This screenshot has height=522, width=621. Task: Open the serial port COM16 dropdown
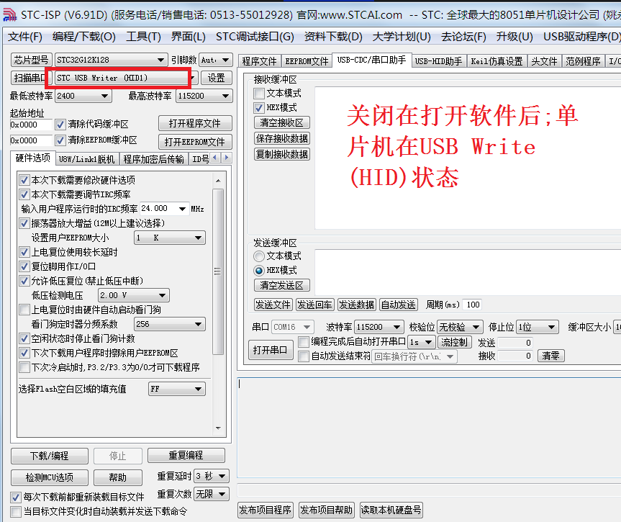[293, 327]
